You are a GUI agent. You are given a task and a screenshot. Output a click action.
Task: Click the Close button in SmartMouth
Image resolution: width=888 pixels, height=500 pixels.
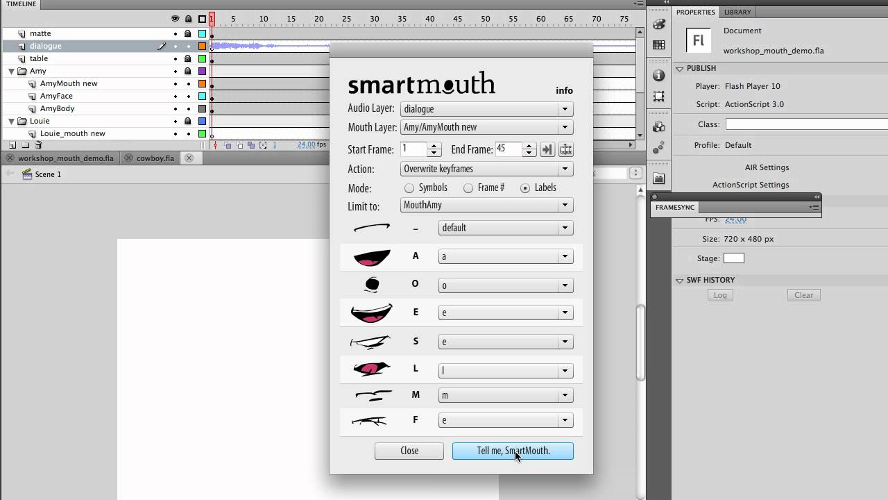pyautogui.click(x=409, y=451)
